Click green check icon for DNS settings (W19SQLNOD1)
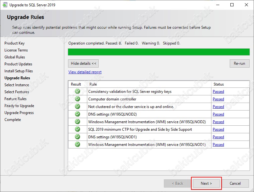Viewport: 254px width, 192px height. pos(78,137)
